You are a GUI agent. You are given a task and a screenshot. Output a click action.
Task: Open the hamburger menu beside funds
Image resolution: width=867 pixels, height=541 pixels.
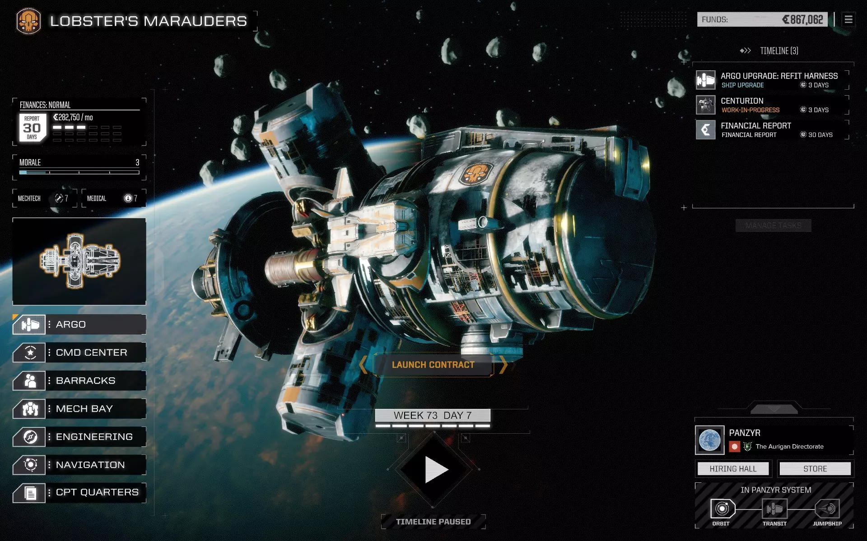coord(848,19)
